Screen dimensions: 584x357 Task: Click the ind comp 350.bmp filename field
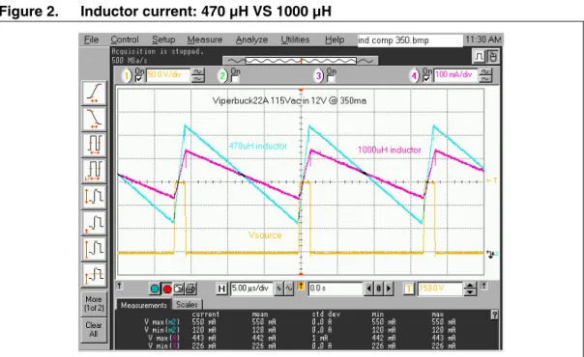click(410, 41)
